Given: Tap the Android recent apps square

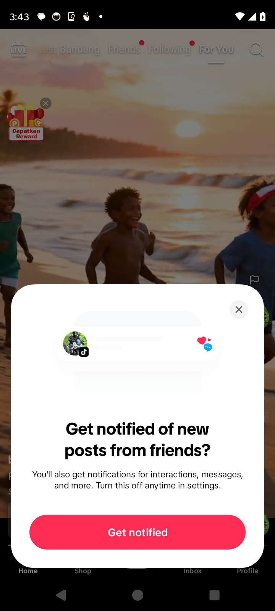Looking at the screenshot, I should tap(215, 595).
